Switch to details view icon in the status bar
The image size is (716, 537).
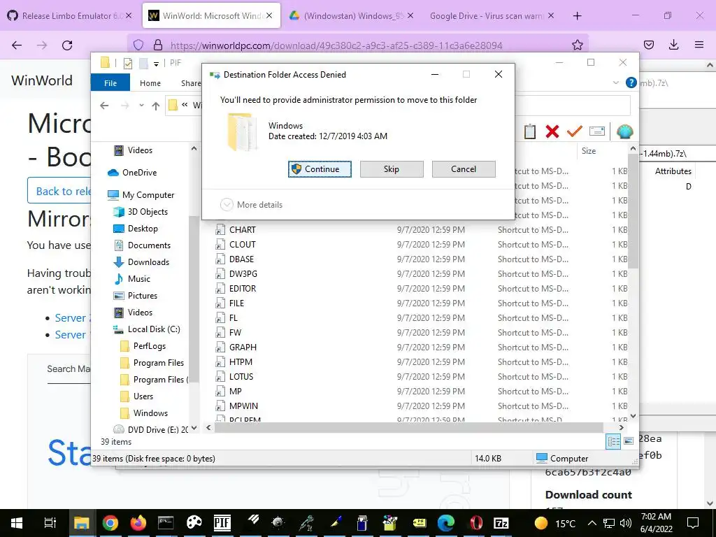(613, 441)
